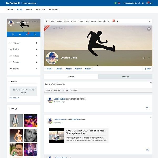Select the Event post type
Viewport: 158px width, 158px height.
tap(74, 90)
